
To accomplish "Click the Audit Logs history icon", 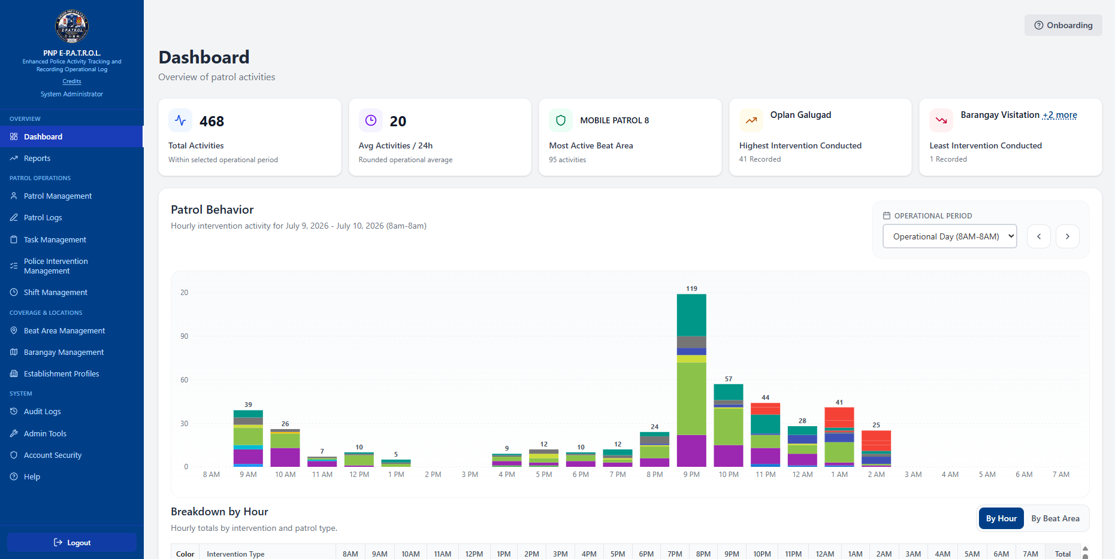I will pyautogui.click(x=14, y=411).
